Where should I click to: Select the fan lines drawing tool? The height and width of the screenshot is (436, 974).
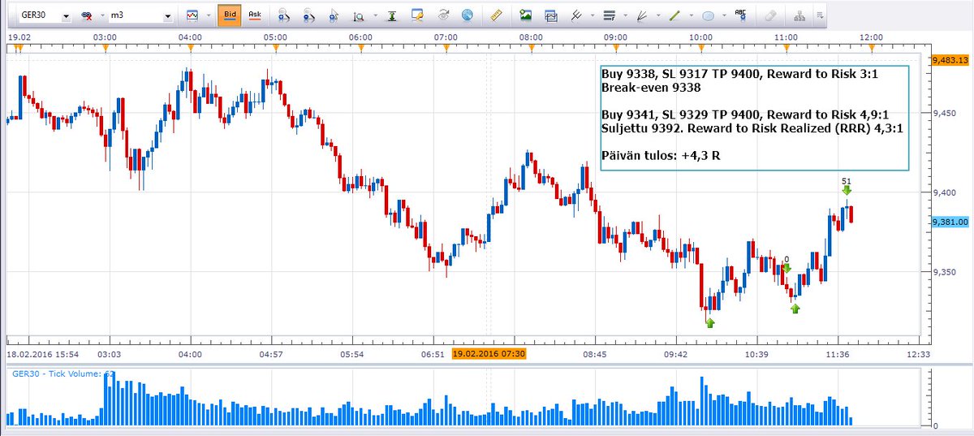tap(642, 15)
